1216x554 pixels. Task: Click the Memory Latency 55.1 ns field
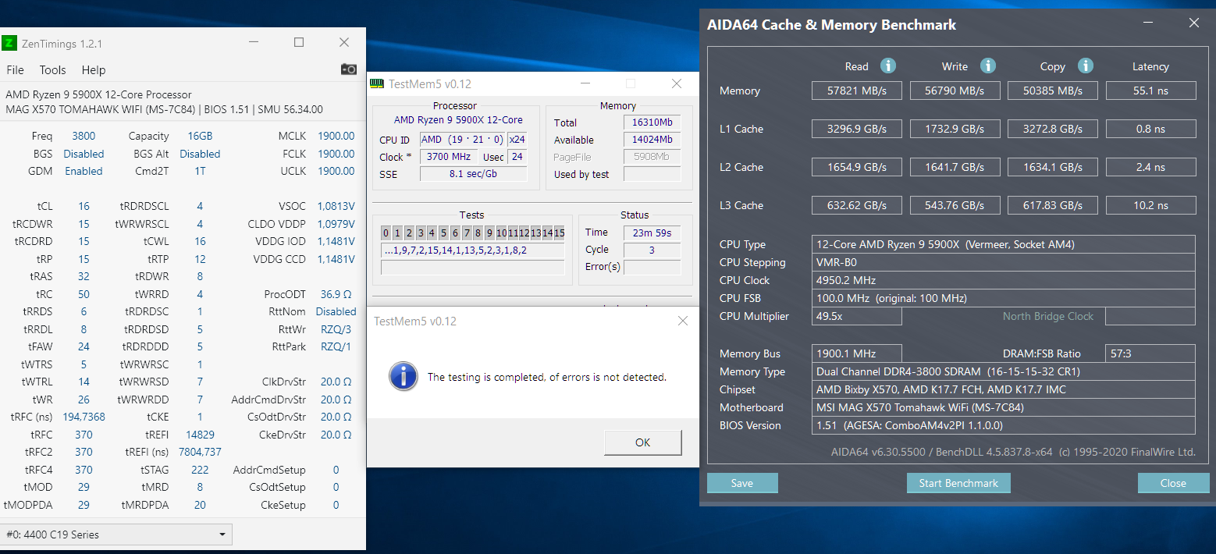coord(1150,91)
